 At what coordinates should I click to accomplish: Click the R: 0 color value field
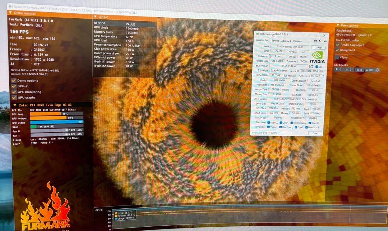pos(338,69)
